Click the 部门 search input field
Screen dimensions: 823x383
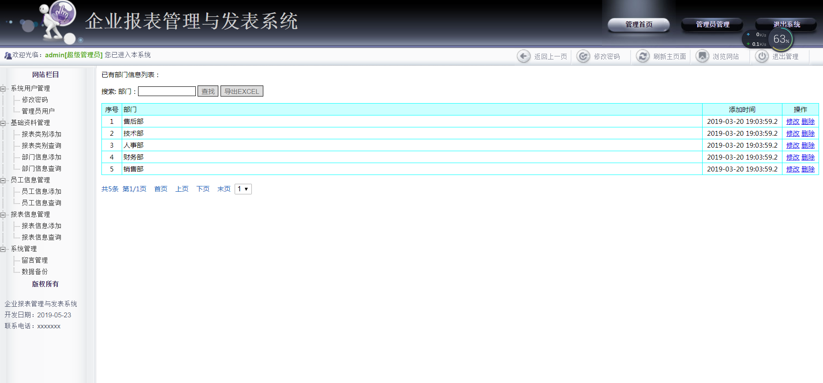tap(167, 91)
